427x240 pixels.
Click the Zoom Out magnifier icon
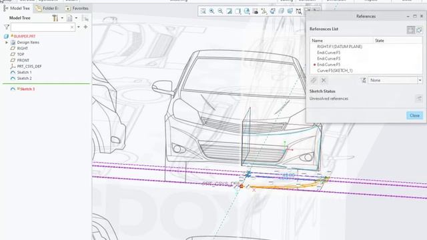(220, 11)
